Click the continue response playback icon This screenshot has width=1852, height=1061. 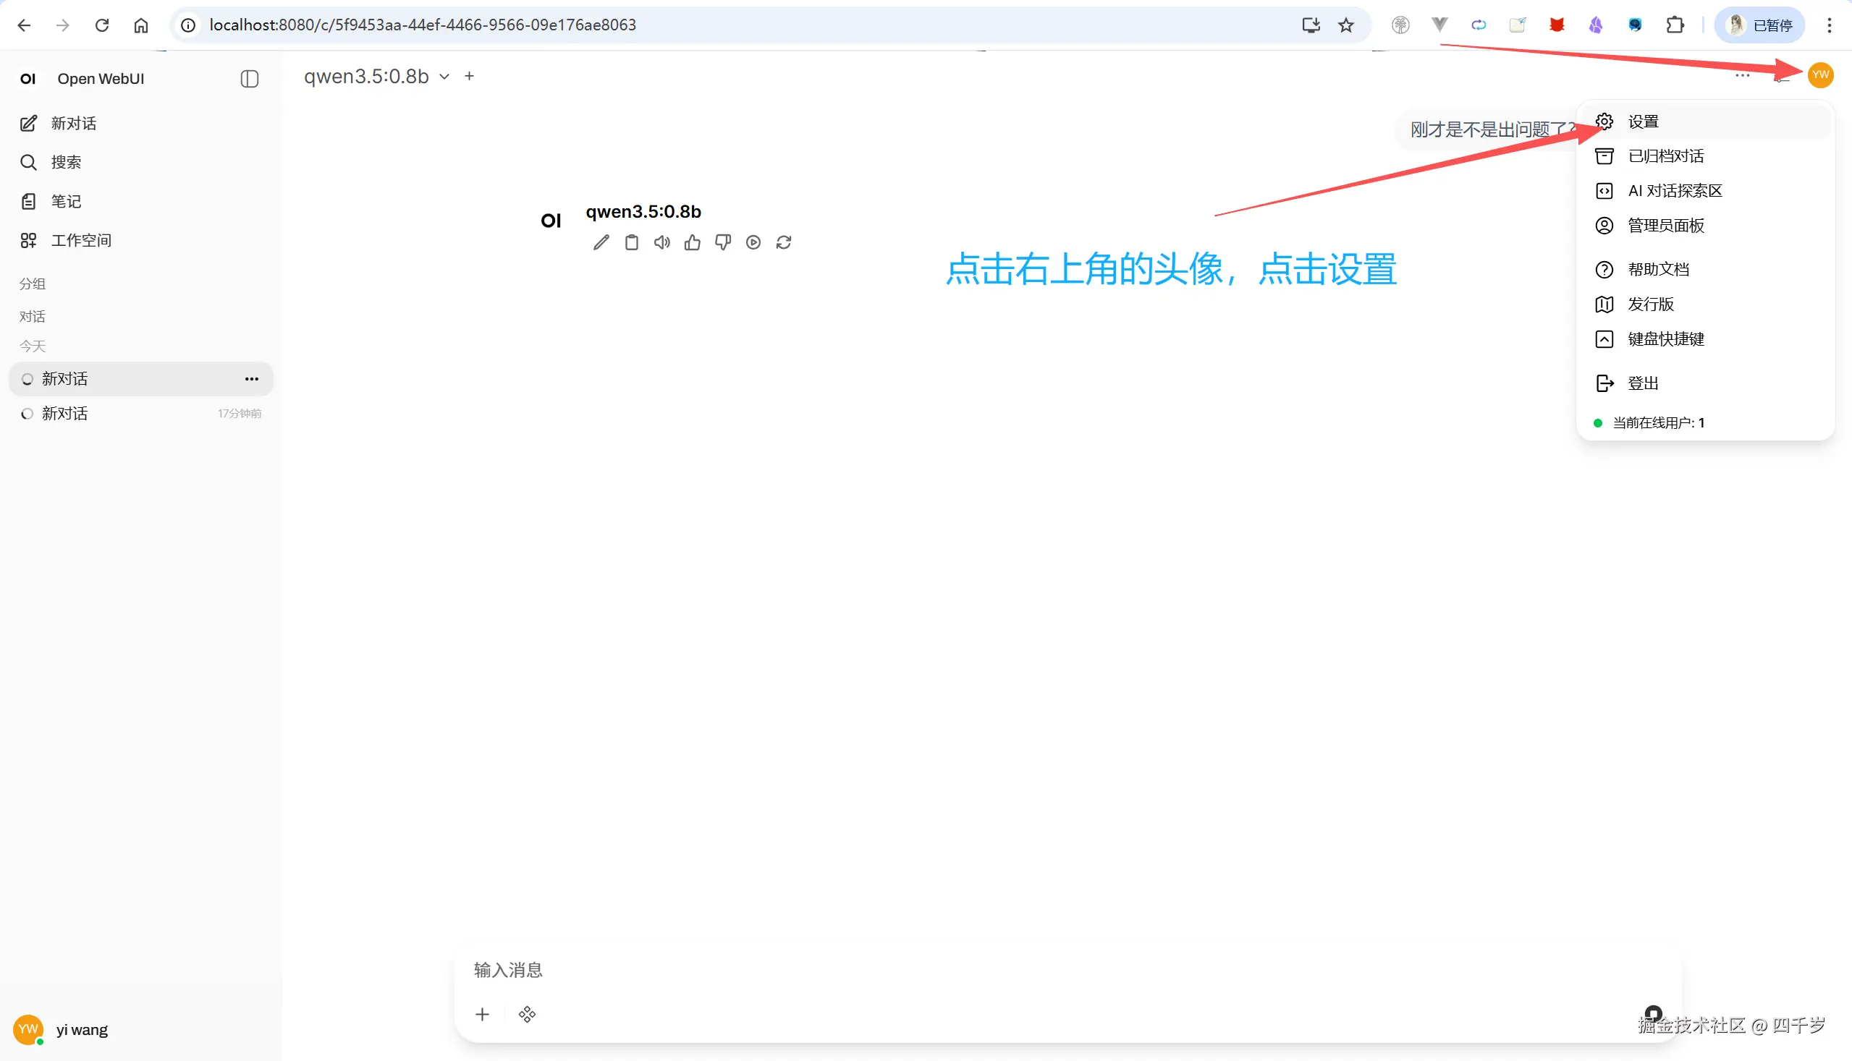pos(753,242)
